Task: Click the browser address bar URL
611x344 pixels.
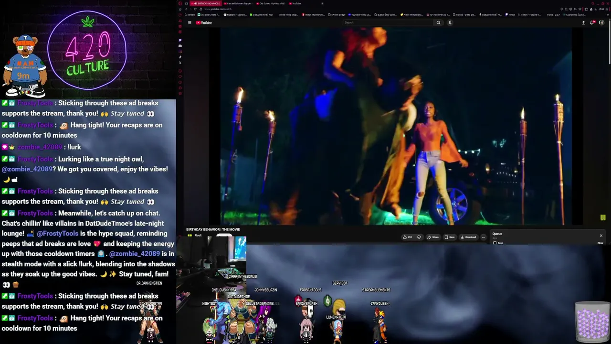Action: (218, 9)
